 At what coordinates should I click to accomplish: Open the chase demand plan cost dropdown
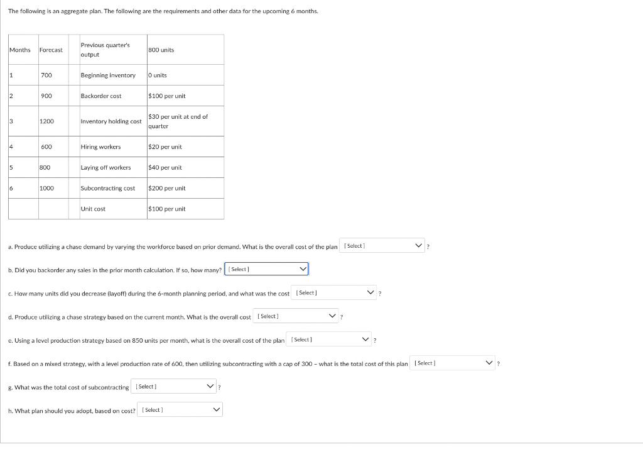(x=381, y=246)
